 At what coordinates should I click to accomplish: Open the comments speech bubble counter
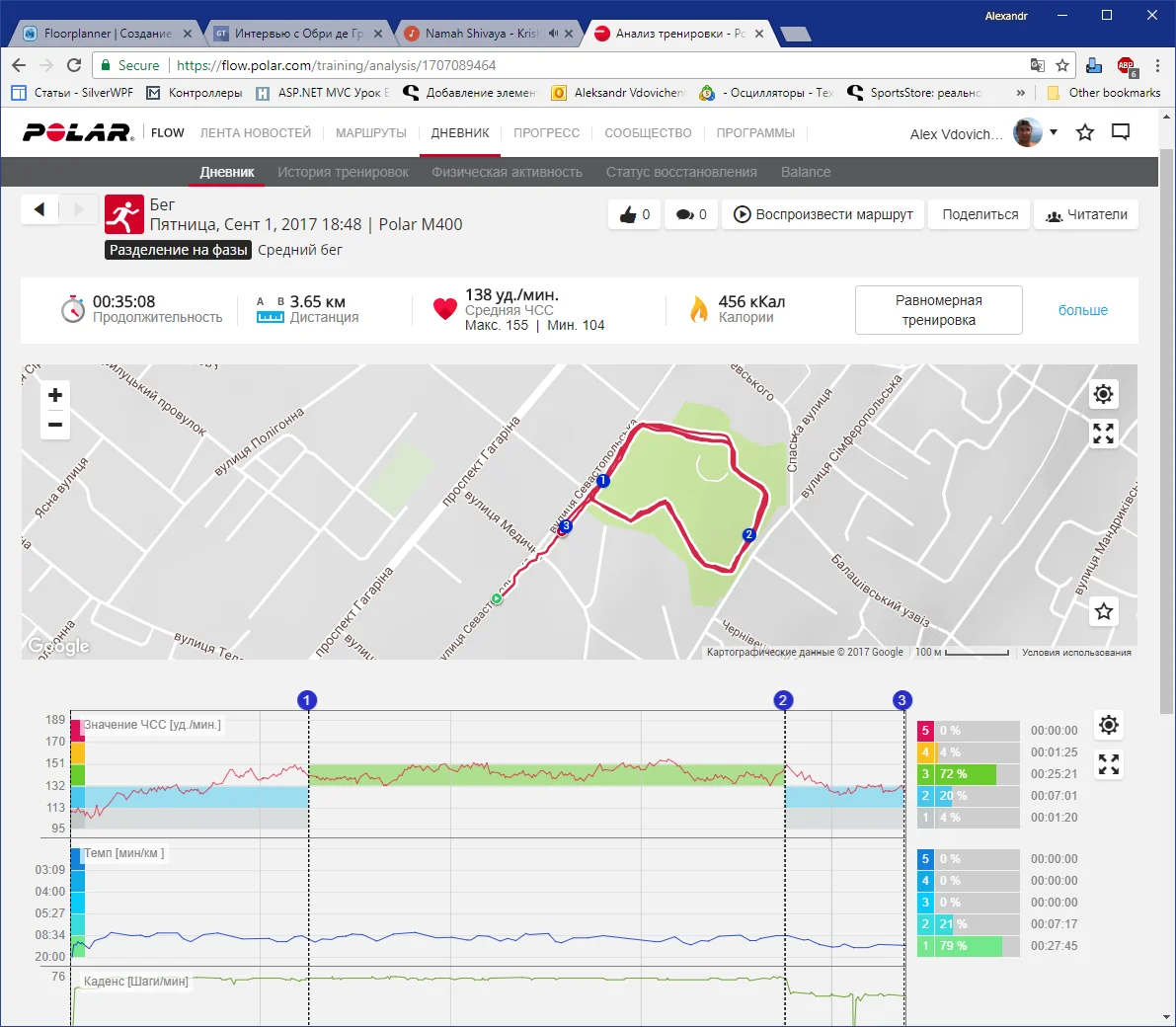(x=691, y=214)
